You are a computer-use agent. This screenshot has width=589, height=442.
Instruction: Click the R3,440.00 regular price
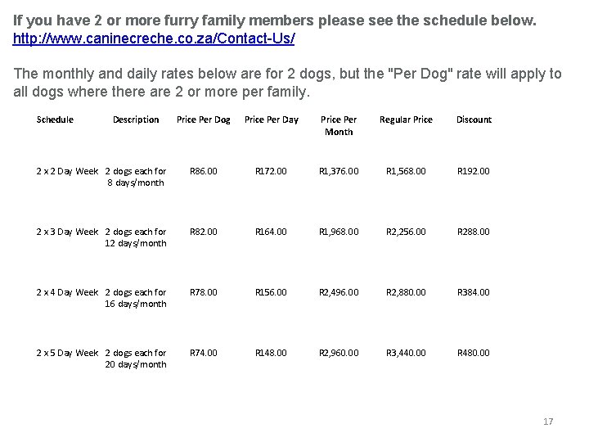[406, 353]
